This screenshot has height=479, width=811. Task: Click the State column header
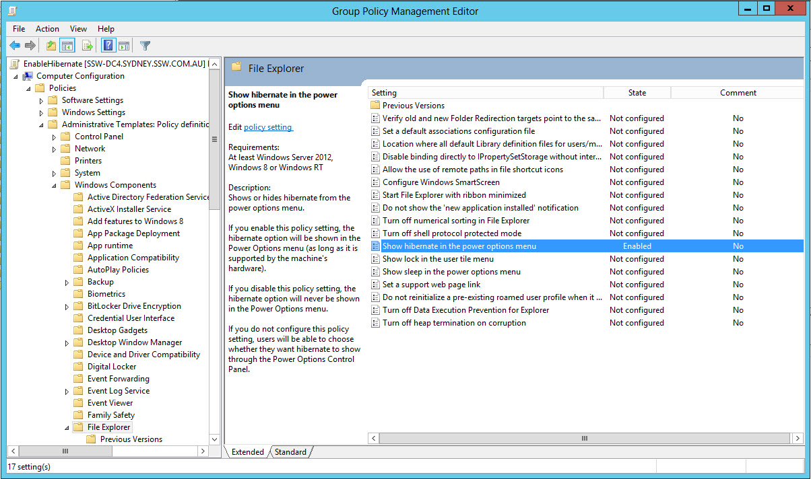coord(637,93)
